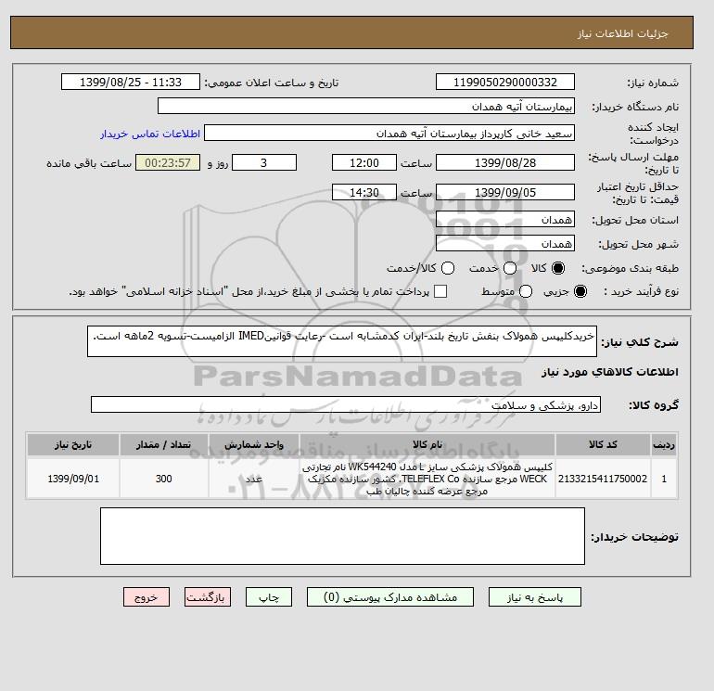Click the تاریخ نیاز column header
The height and width of the screenshot is (691, 714).
tap(73, 444)
